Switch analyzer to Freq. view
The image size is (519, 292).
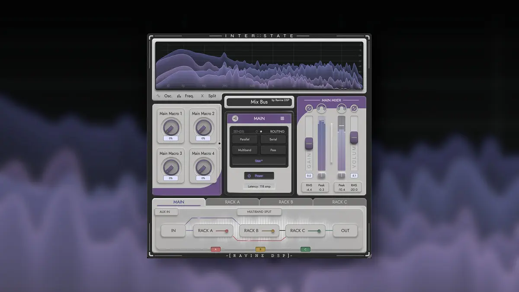[x=185, y=96]
